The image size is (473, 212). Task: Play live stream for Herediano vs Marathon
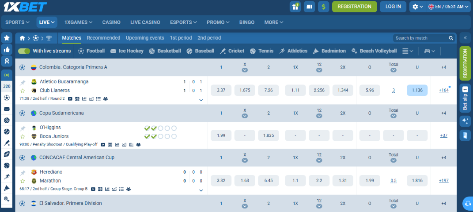click(93, 189)
